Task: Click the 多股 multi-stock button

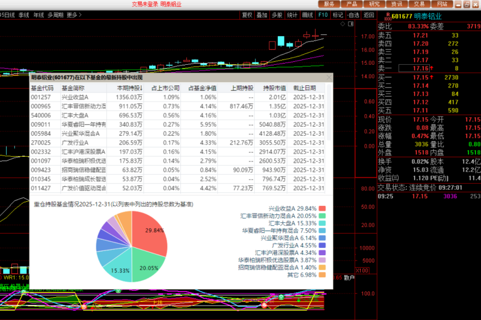Action: (277, 15)
